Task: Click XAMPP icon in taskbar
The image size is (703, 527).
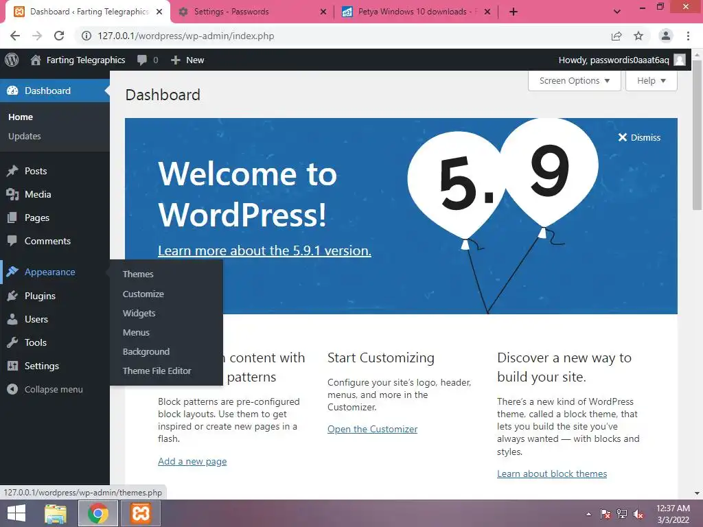Action: coord(140,513)
